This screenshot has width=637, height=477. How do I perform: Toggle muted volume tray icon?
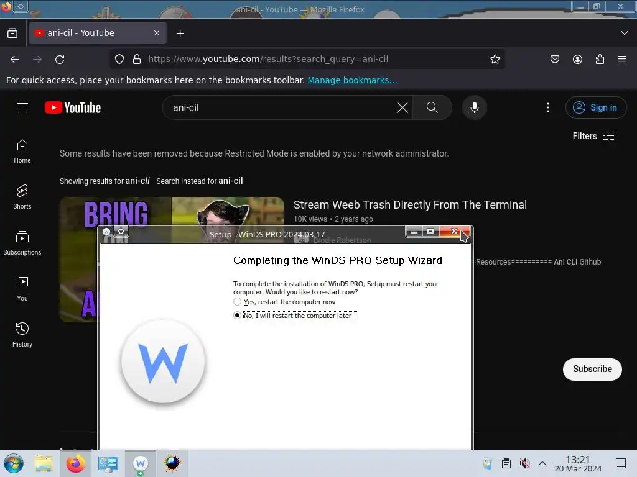(525, 463)
